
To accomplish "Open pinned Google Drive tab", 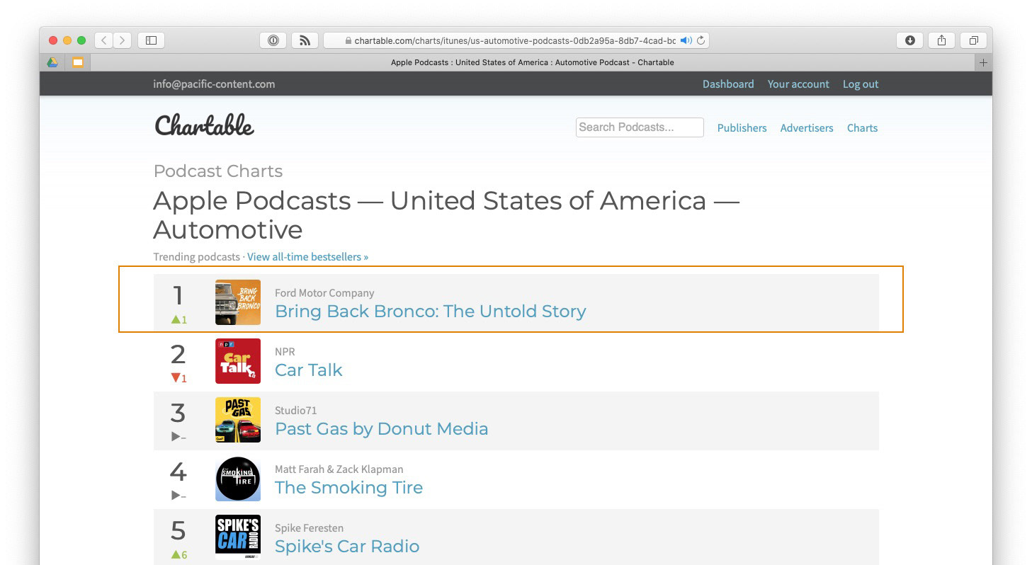I will [x=52, y=62].
